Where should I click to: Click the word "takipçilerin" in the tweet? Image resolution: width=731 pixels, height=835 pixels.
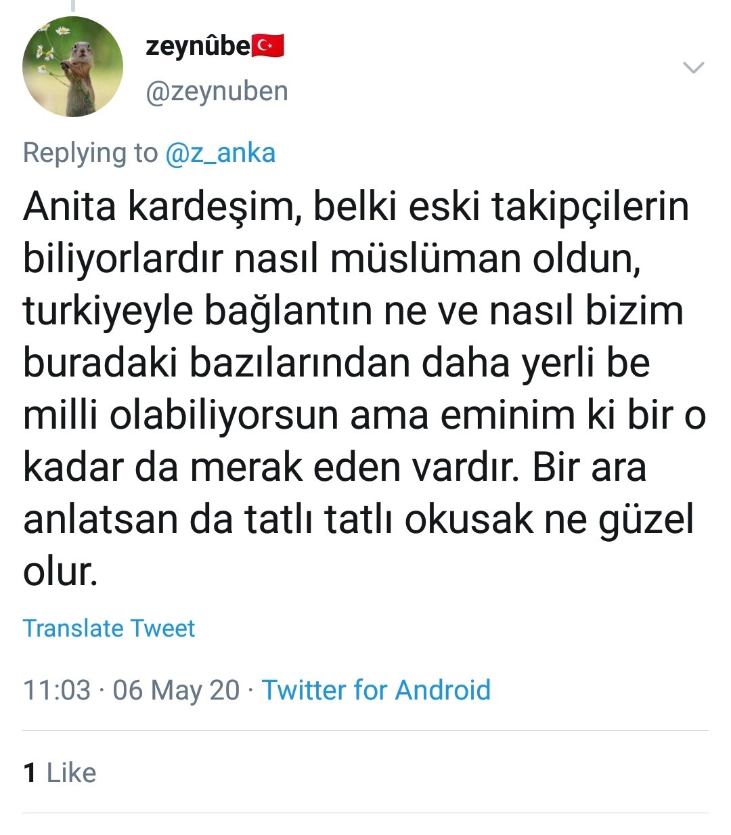point(590,207)
